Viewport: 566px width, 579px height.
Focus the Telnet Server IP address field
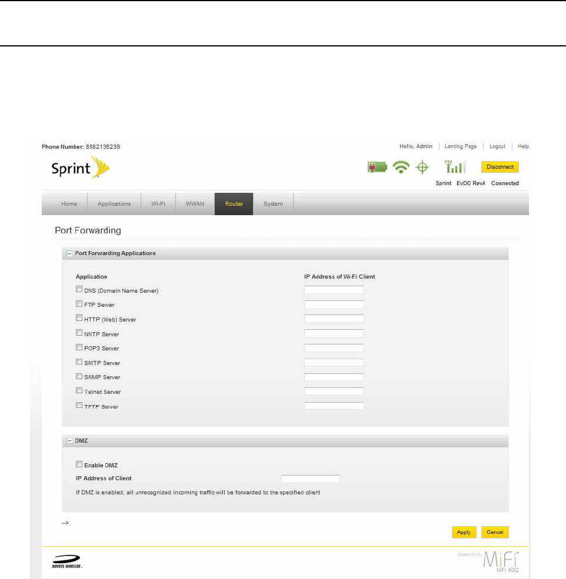pos(334,391)
